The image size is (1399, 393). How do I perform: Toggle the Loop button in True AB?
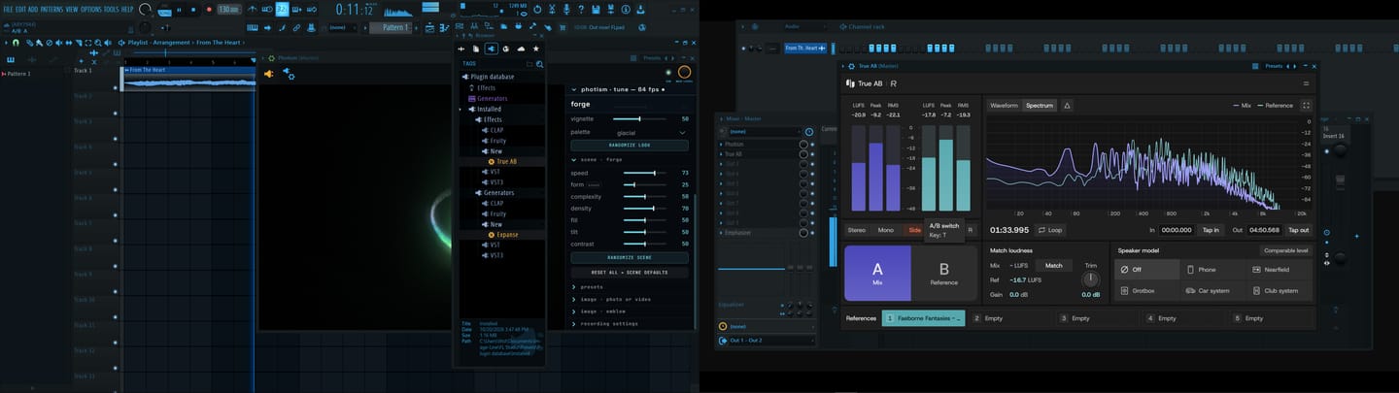click(x=1050, y=230)
